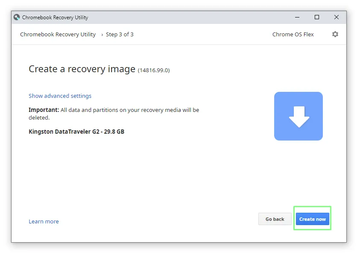Maximize the Recovery Utility window
Image resolution: width=357 pixels, height=258 pixels.
point(317,18)
